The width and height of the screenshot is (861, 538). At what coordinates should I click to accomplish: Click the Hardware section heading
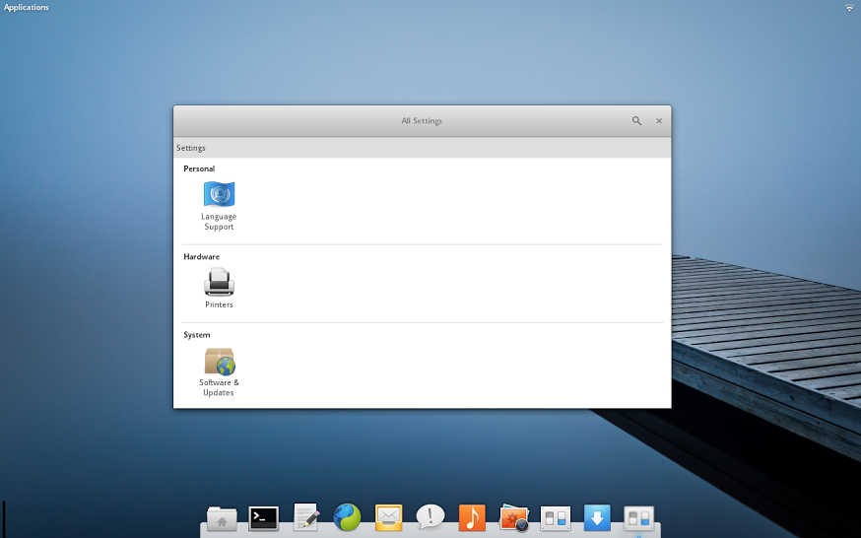(202, 257)
